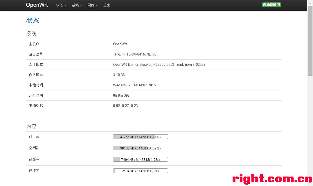Click the scrollbar down arrow

point(310,184)
